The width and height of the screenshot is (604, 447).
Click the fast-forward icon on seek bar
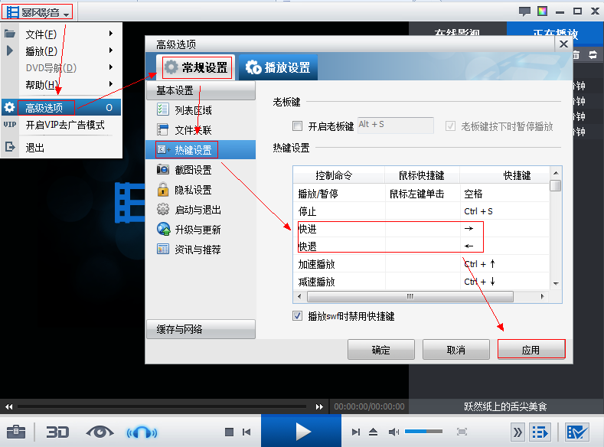tap(319, 406)
